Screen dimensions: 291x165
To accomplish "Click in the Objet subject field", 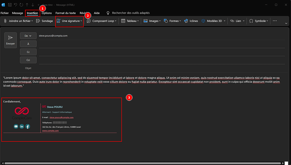I will pos(159,68).
